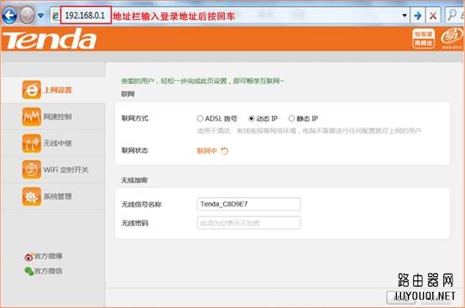This screenshot has height=308, width=465.
Task: Open the 无线中继 menu label
Action: 58,144
